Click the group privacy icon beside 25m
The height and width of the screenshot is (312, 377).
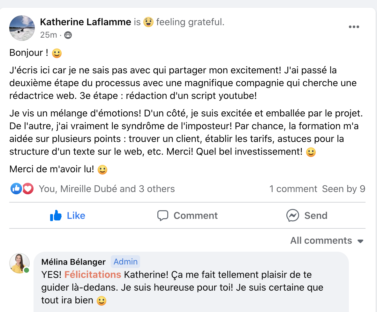point(68,35)
